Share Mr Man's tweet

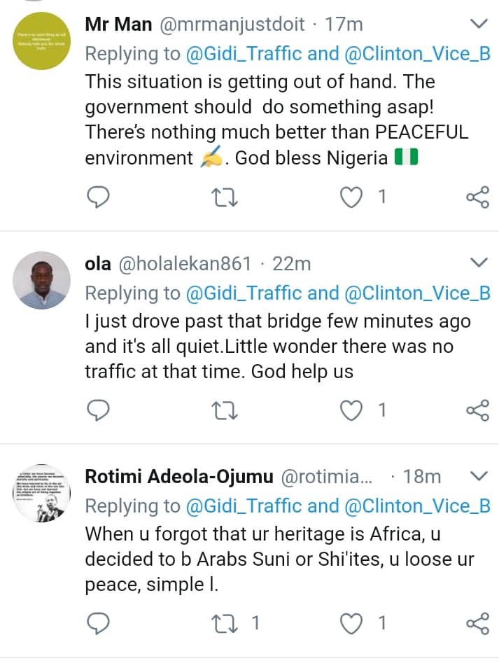[477, 198]
